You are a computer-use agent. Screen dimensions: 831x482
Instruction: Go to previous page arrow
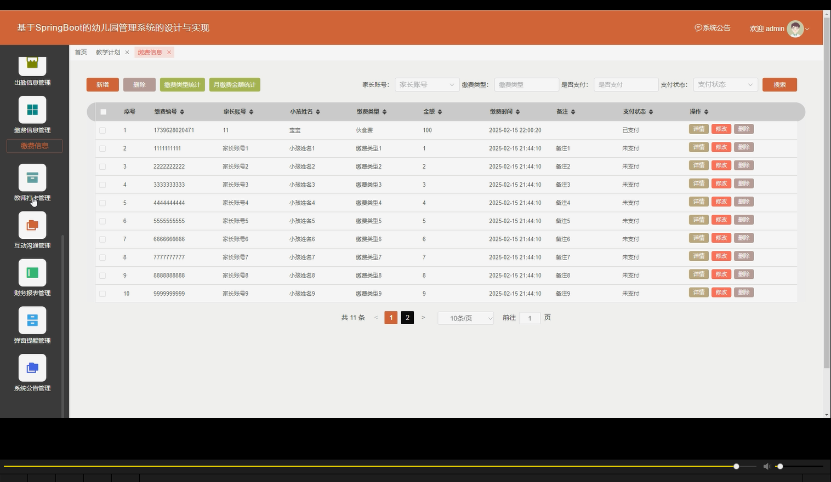coord(375,318)
